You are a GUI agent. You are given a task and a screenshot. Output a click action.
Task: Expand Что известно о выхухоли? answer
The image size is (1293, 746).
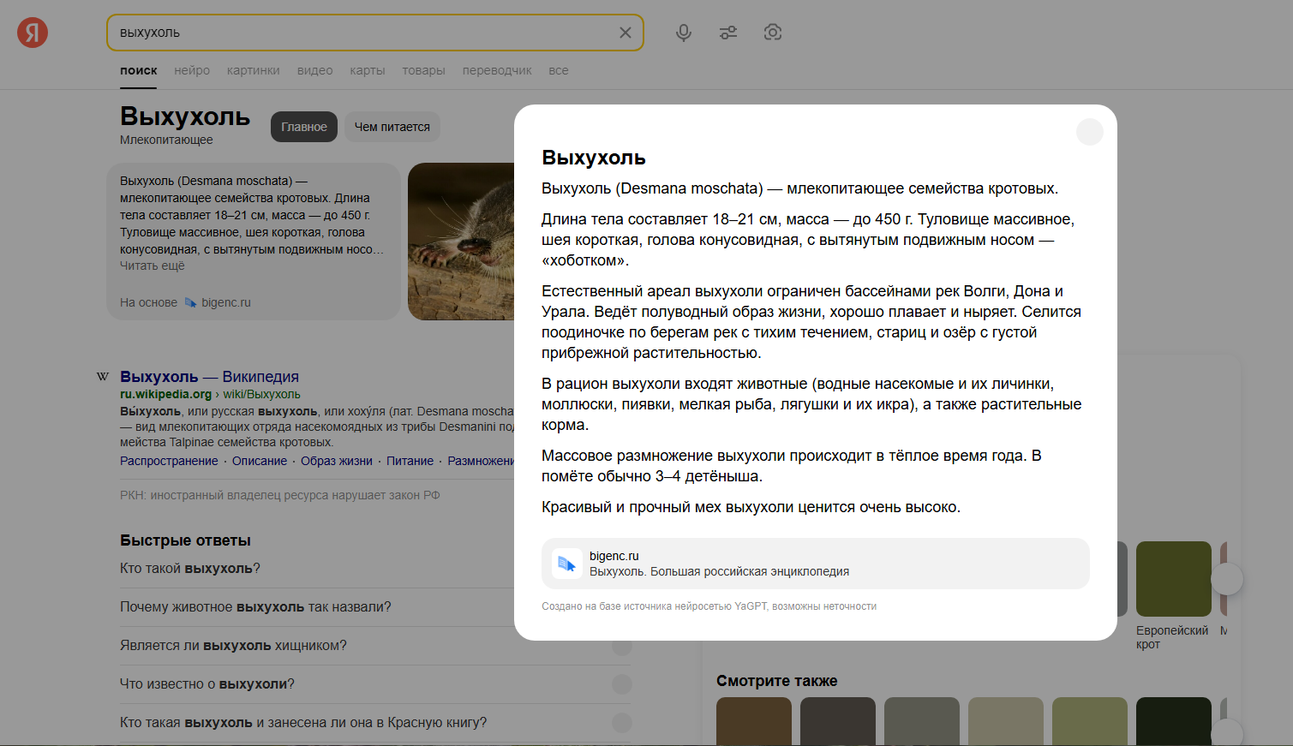[x=375, y=684]
